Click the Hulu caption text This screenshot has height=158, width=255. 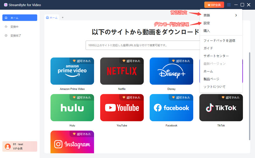point(72,125)
